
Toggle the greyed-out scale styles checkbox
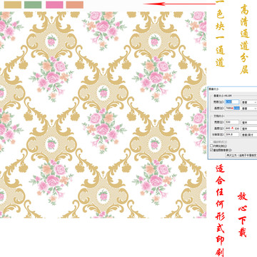(x=211, y=142)
